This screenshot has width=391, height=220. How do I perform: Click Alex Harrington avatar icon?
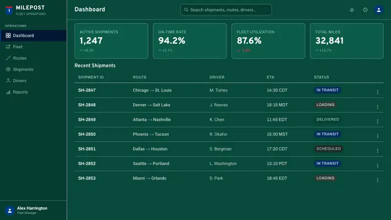[10, 211]
